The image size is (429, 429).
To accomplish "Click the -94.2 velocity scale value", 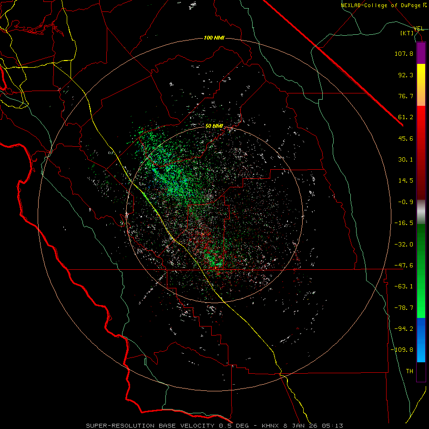I will tap(404, 329).
